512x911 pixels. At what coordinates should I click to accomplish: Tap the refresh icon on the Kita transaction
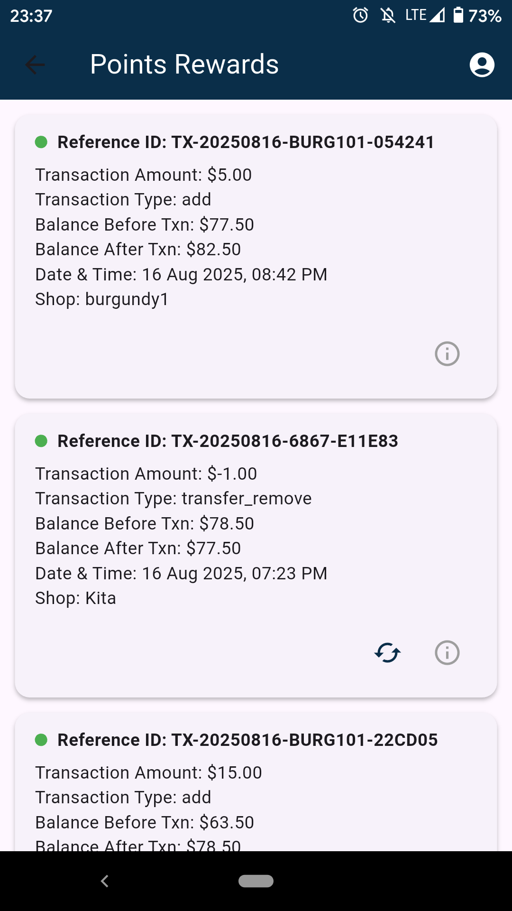tap(387, 653)
